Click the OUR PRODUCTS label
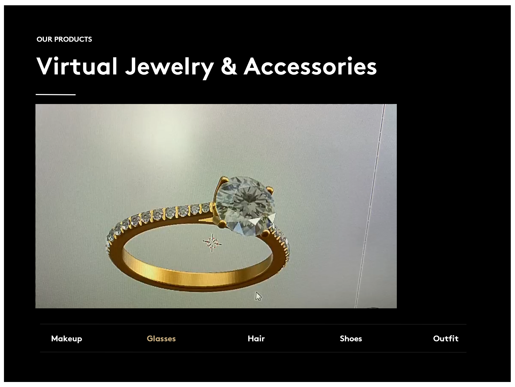The width and height of the screenshot is (515, 387). click(64, 39)
